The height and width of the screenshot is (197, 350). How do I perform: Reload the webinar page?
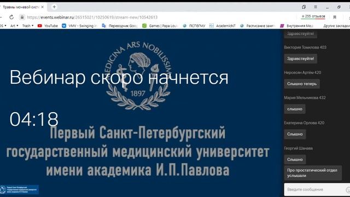tap(11, 17)
